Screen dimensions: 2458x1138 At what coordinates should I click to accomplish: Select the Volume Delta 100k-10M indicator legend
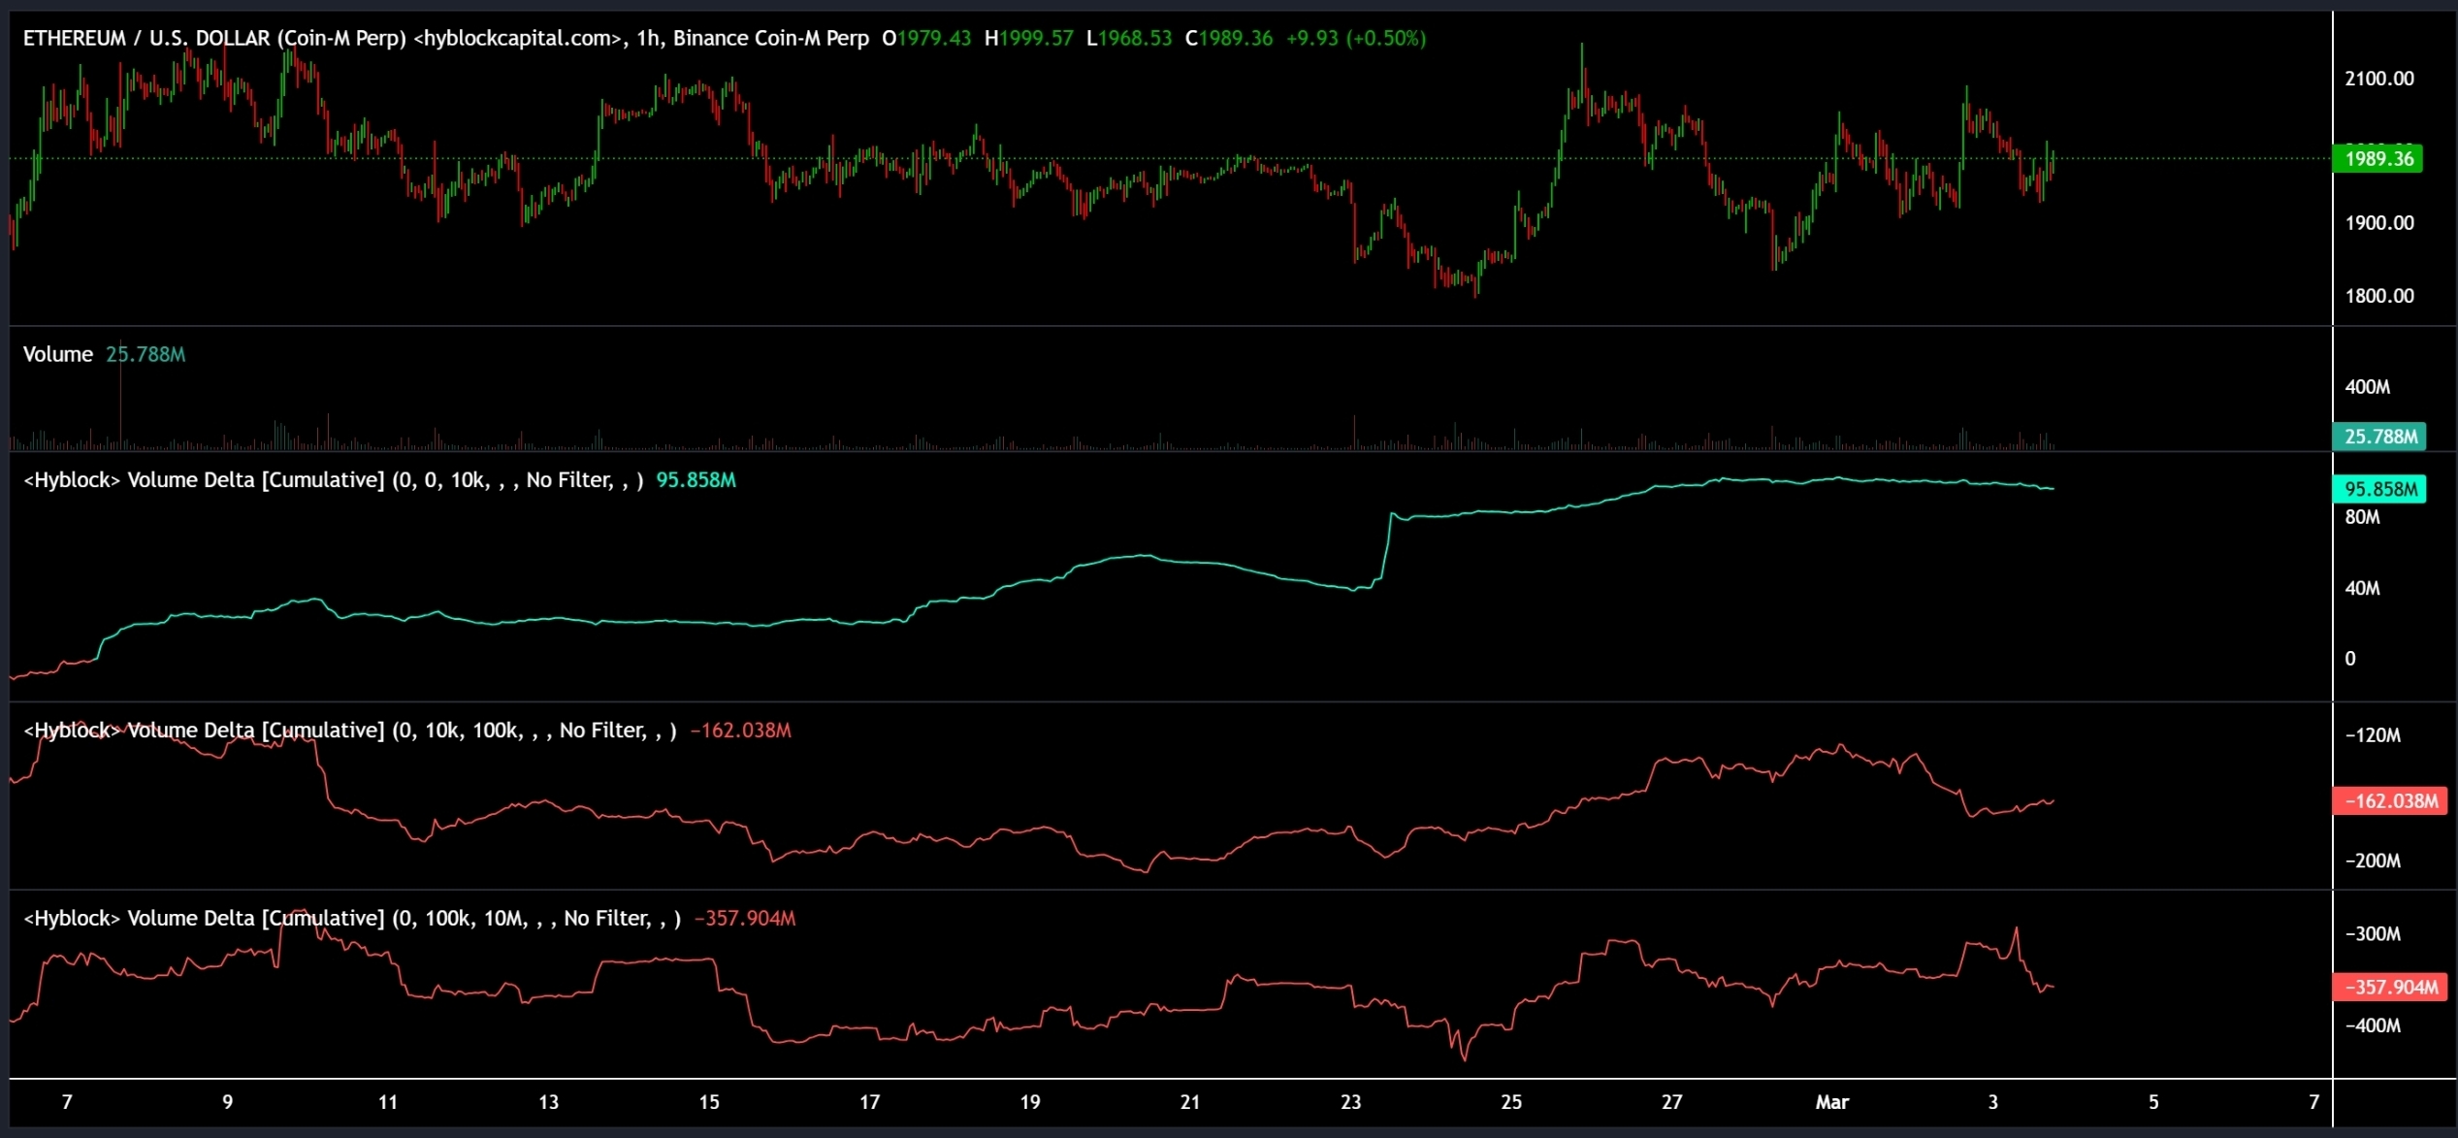click(x=351, y=919)
